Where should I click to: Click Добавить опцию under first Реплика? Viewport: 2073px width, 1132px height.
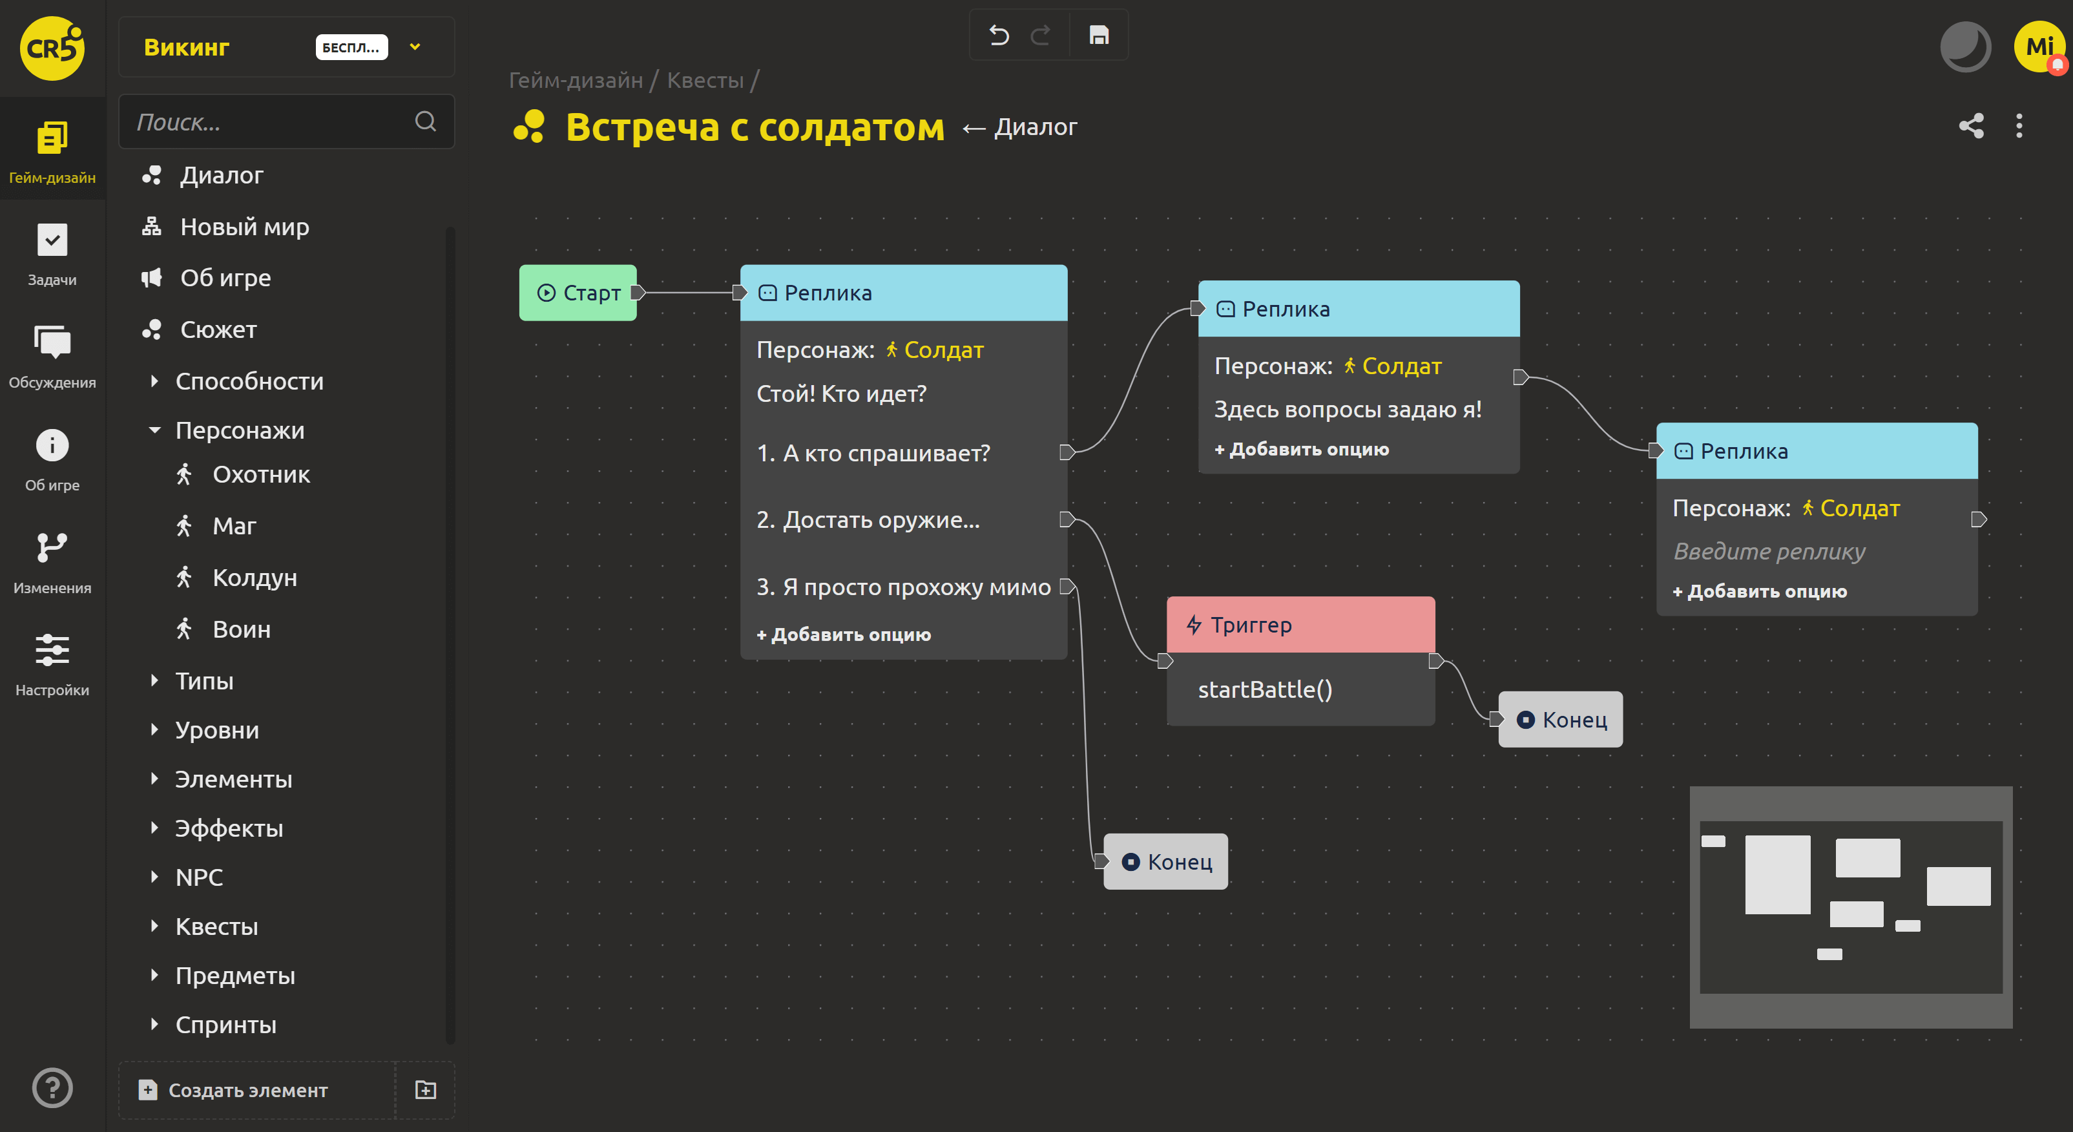click(844, 634)
